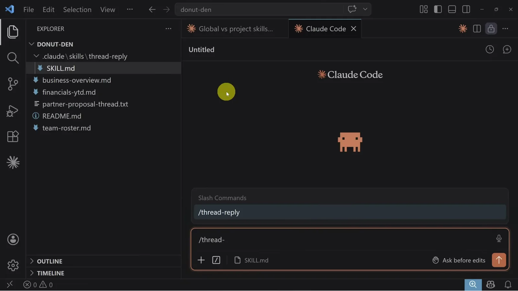
Task: Open the Selection menu
Action: [x=77, y=9]
